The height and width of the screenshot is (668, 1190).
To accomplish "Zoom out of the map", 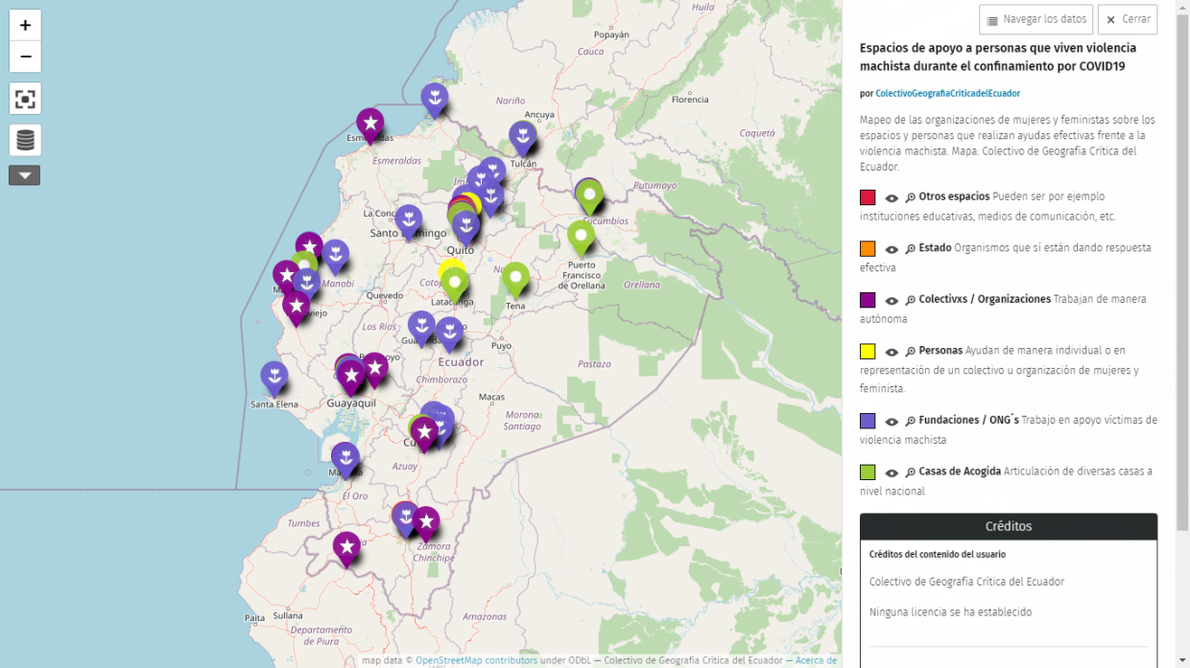I will coord(25,57).
